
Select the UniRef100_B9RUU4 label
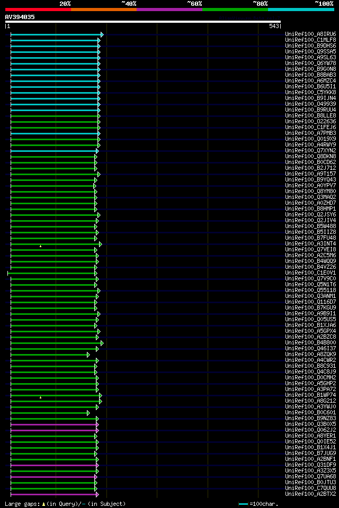click(310, 110)
